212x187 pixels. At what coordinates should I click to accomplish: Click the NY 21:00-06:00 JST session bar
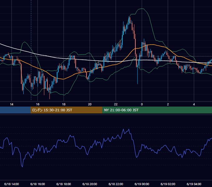[157, 110]
